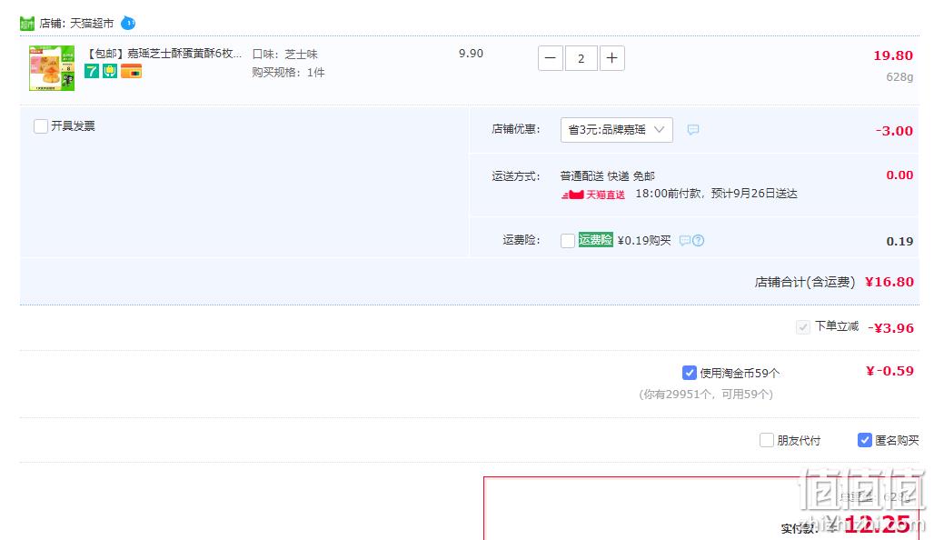Click the ¥-0.59 Taojinbi deduction amount
This screenshot has height=540, width=934.
889,371
